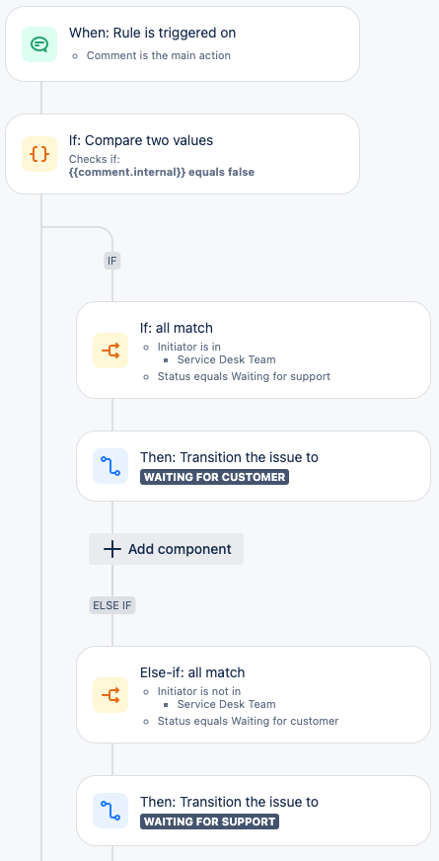Click the Status equals Waiting for support condition
This screenshot has height=861, width=439.
pos(245,377)
